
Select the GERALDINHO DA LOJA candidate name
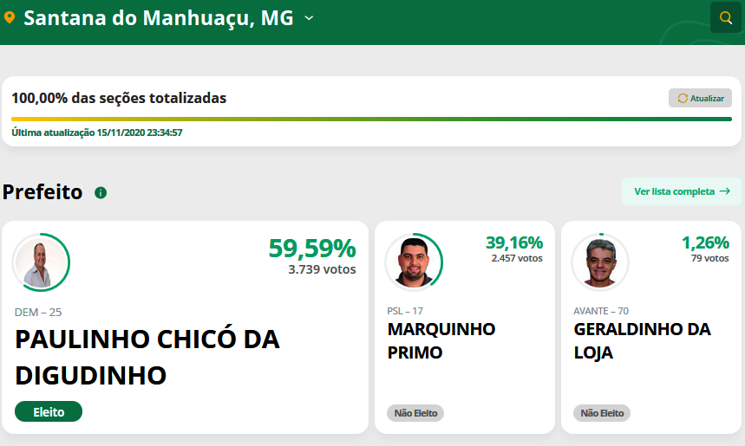(x=643, y=340)
